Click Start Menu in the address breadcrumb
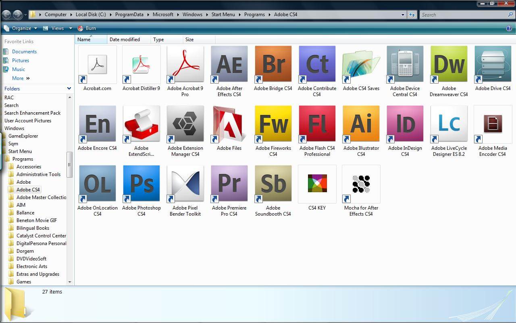 [223, 15]
